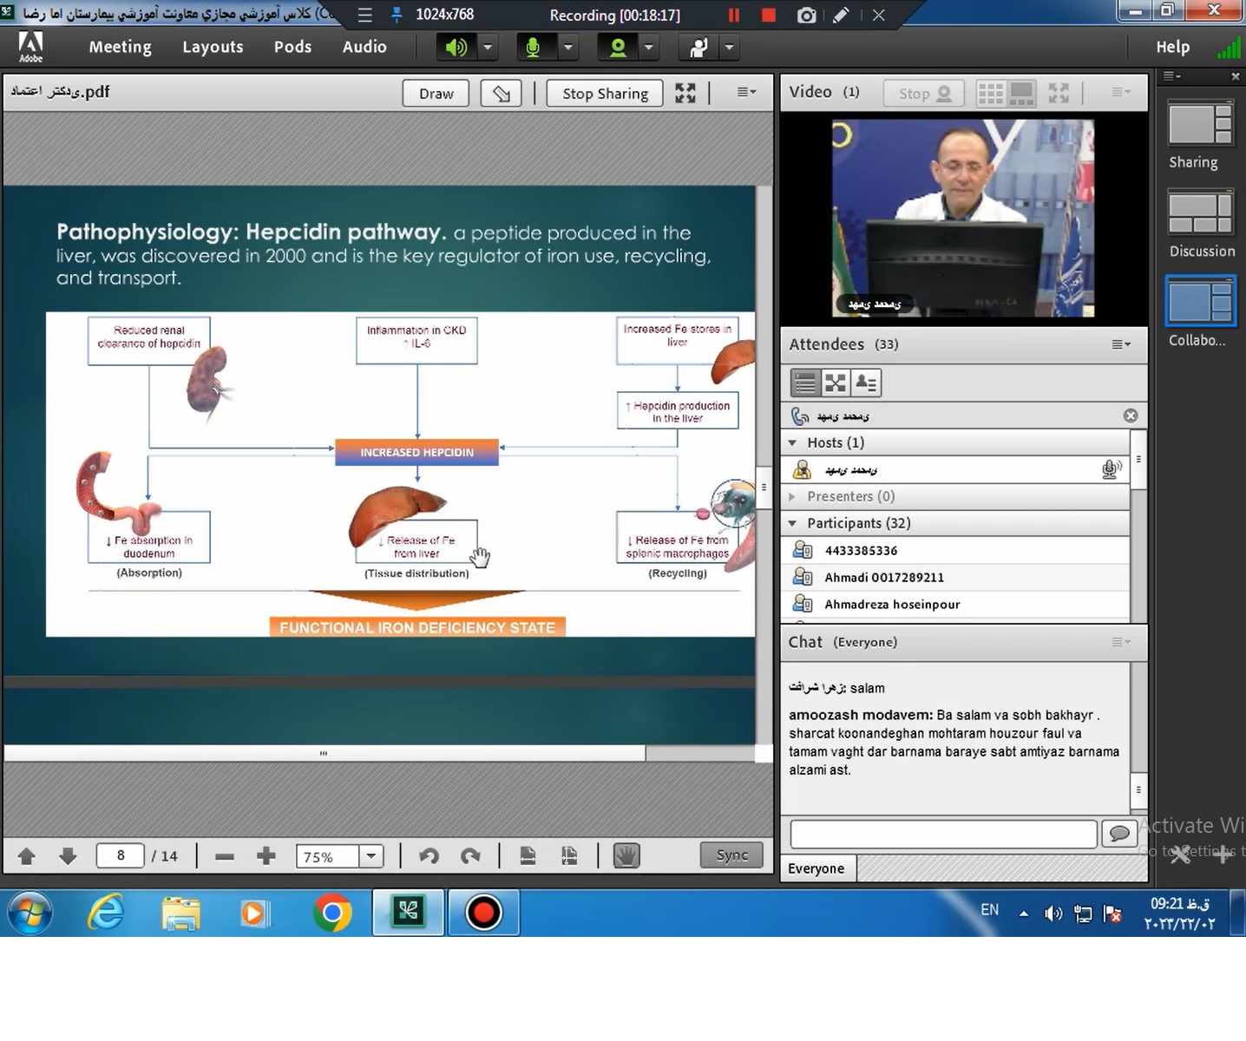This screenshot has height=1041, width=1246.
Task: Go to next page with down arrow
Action: (68, 856)
